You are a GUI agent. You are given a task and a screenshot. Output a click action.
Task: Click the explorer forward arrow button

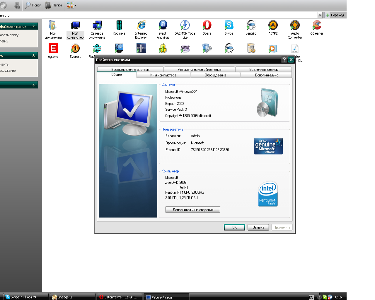pyautogui.click(x=3, y=5)
